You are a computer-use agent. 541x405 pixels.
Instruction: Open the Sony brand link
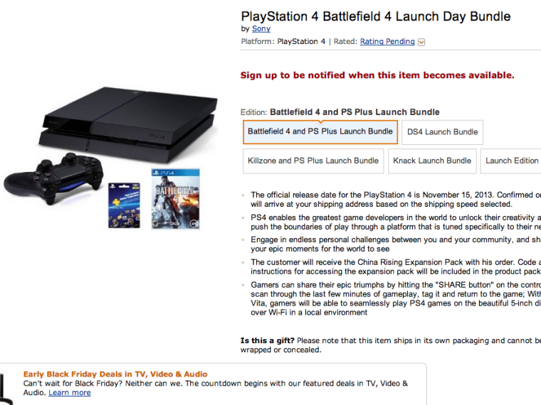pos(261,29)
